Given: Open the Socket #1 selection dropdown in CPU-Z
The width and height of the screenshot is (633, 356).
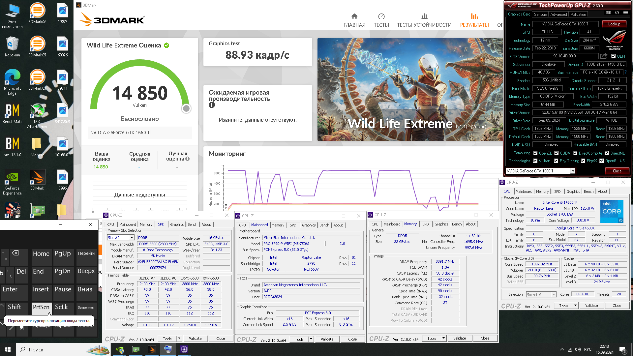Looking at the screenshot, I should point(554,294).
